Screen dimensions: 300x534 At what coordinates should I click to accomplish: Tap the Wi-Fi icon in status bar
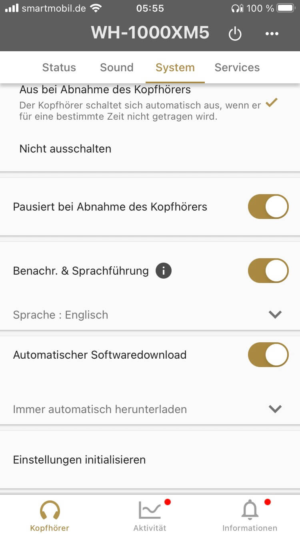96,8
